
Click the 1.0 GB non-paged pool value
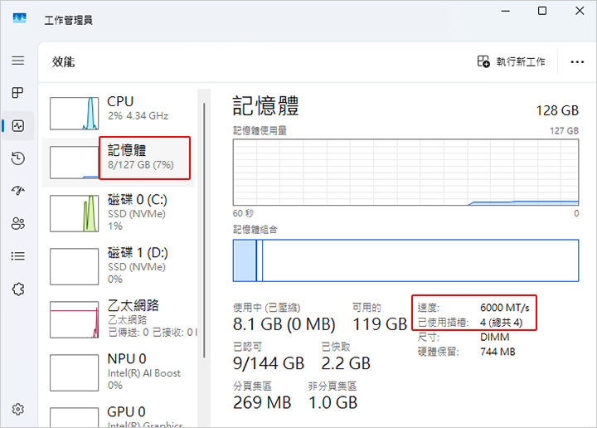[332, 402]
